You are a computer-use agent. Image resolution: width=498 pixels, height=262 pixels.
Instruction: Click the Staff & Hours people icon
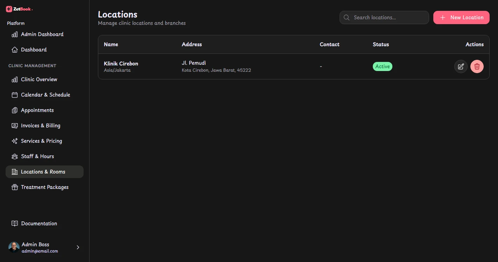click(15, 156)
